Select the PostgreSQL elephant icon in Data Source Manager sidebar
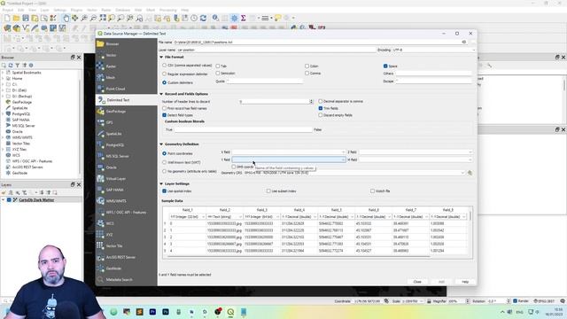The image size is (567, 319). [x=100, y=145]
